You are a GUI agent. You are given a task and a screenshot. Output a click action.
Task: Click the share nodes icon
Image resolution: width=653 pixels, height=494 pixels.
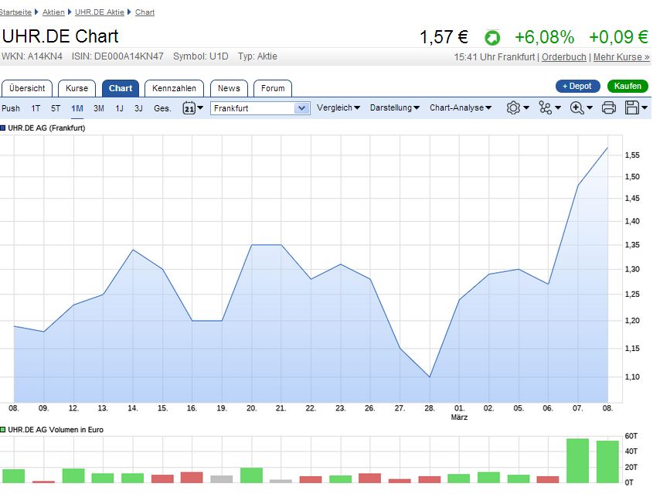(x=545, y=108)
